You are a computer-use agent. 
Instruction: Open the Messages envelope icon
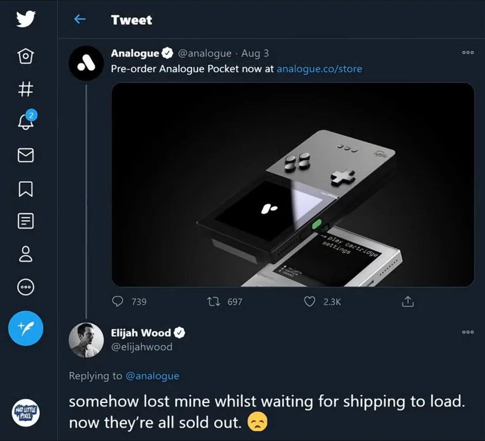(26, 155)
